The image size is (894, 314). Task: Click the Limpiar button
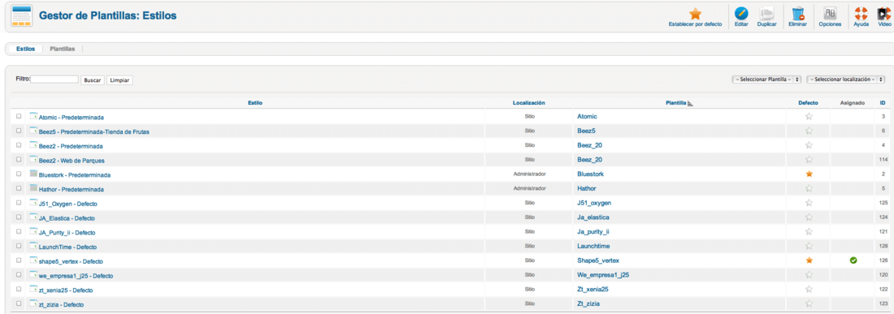(x=119, y=80)
